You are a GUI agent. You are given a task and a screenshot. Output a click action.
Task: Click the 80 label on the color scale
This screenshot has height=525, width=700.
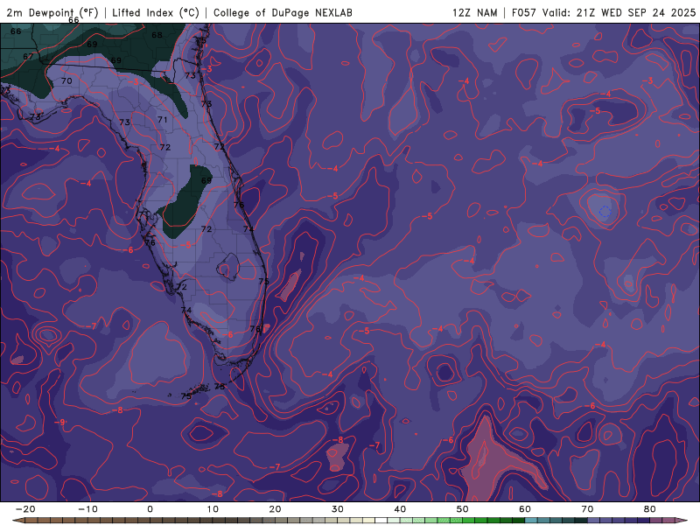click(650, 509)
